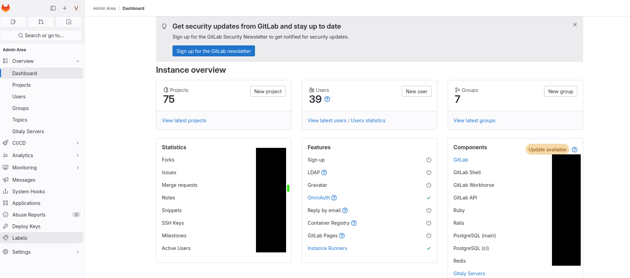Click help icon beside Users count
Image resolution: width=630 pixels, height=278 pixels.
[327, 99]
